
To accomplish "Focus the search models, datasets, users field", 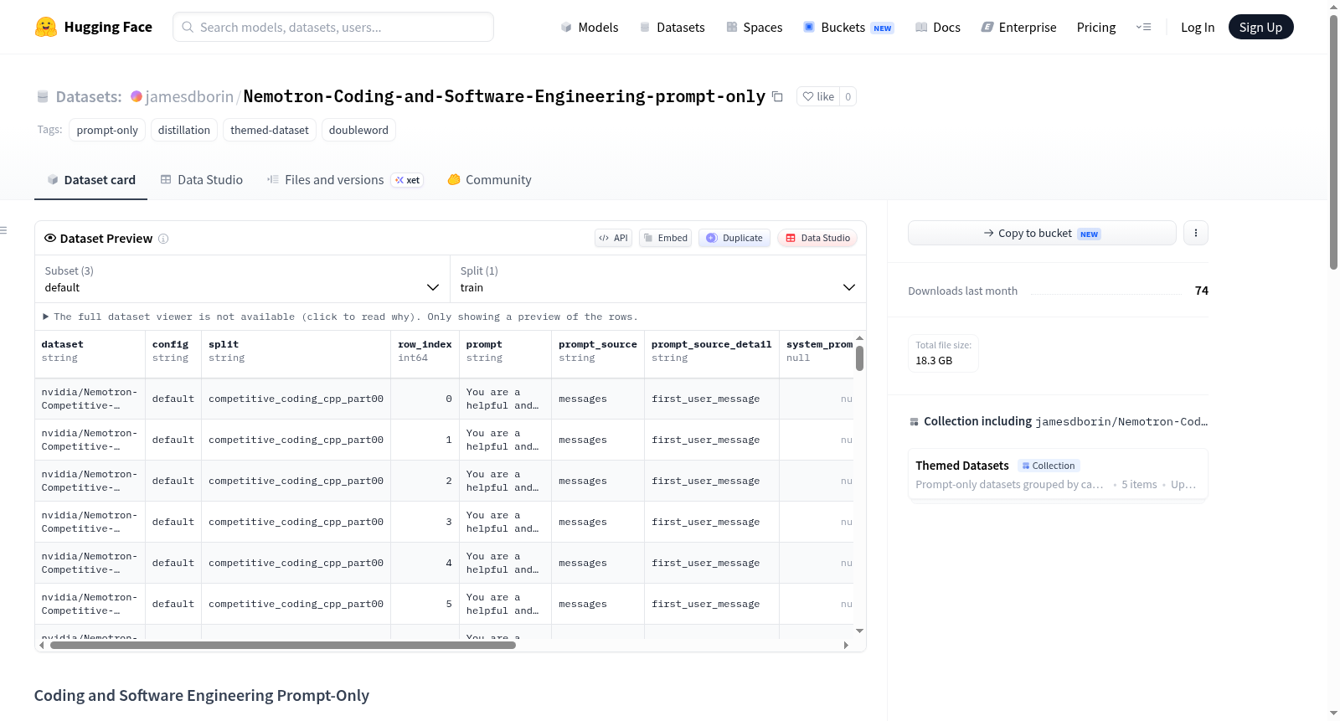I will click(x=333, y=27).
